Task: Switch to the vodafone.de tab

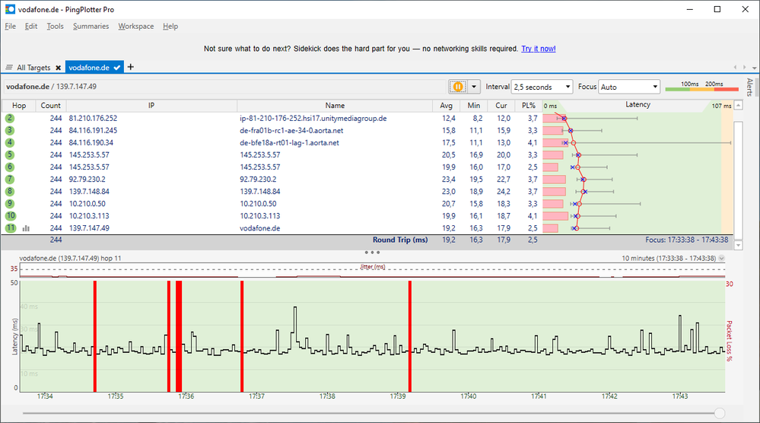Action: [89, 68]
